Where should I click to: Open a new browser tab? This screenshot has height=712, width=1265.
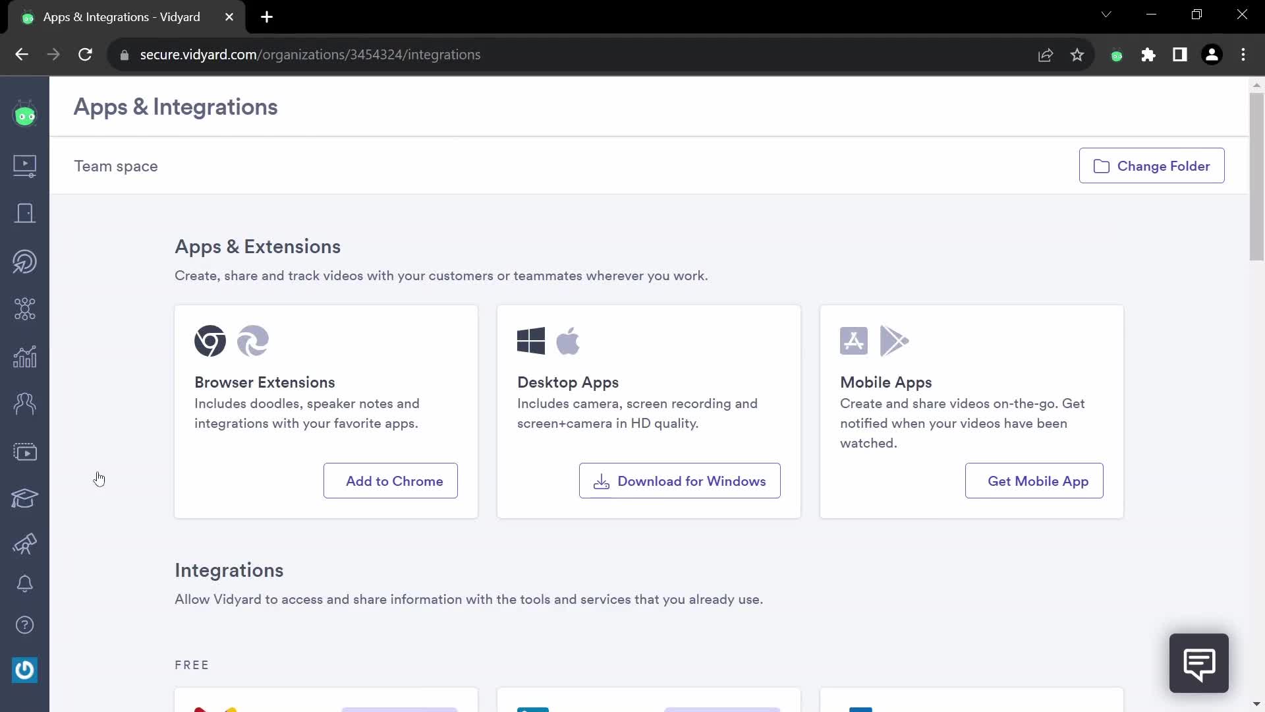tap(267, 17)
